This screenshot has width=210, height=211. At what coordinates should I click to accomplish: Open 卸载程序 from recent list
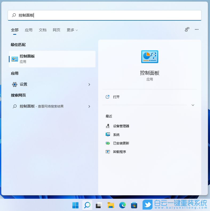click(x=120, y=152)
